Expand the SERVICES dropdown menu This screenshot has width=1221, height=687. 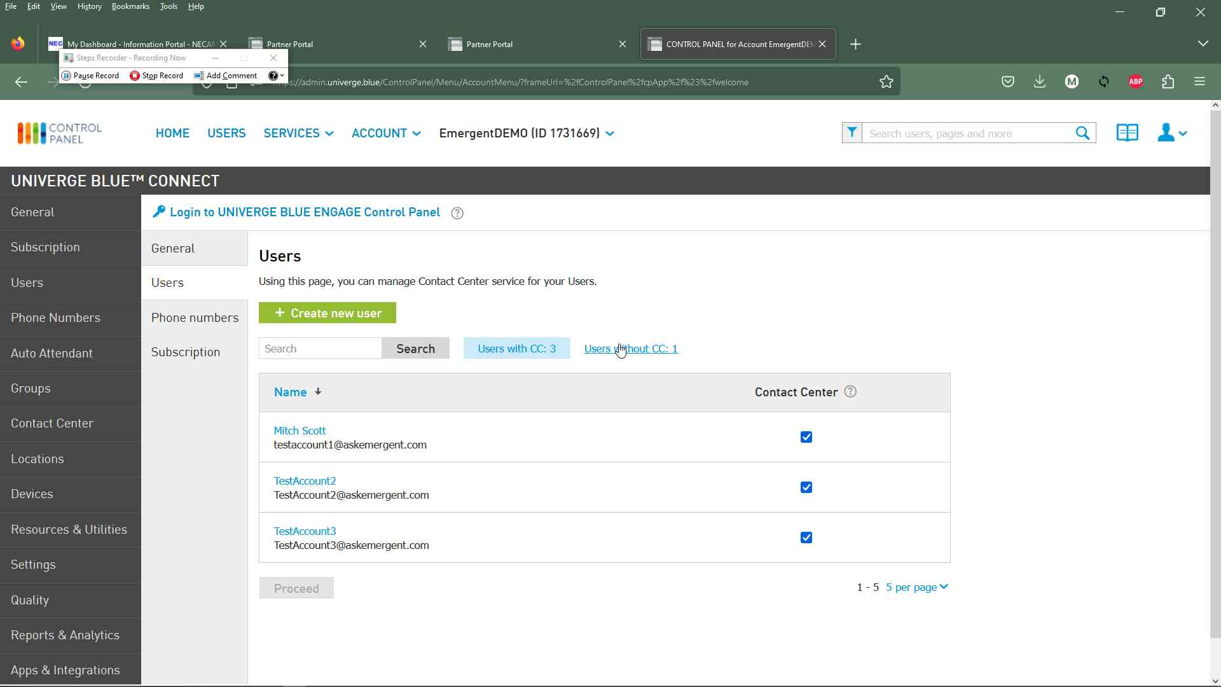299,133
